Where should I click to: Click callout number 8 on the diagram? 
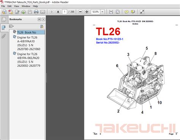point(155,53)
